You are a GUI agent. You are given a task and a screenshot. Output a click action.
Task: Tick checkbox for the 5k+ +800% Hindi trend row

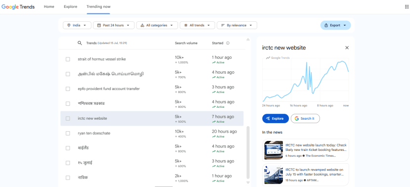pyautogui.click(x=68, y=148)
